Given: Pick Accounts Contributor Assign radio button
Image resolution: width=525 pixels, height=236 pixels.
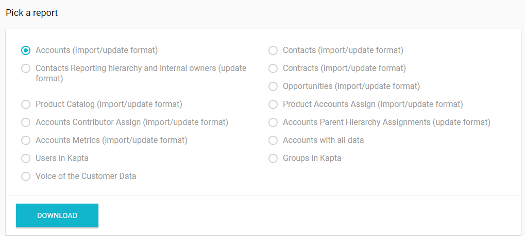Looking at the screenshot, I should (26, 122).
